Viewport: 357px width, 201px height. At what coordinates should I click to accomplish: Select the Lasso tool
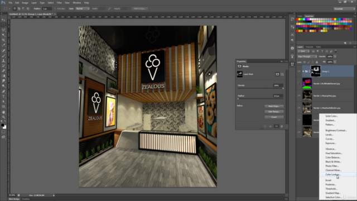tap(4, 30)
